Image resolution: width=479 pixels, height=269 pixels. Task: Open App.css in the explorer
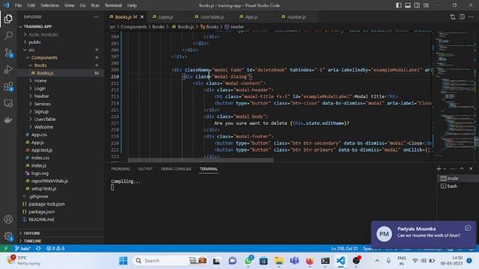(x=39, y=134)
